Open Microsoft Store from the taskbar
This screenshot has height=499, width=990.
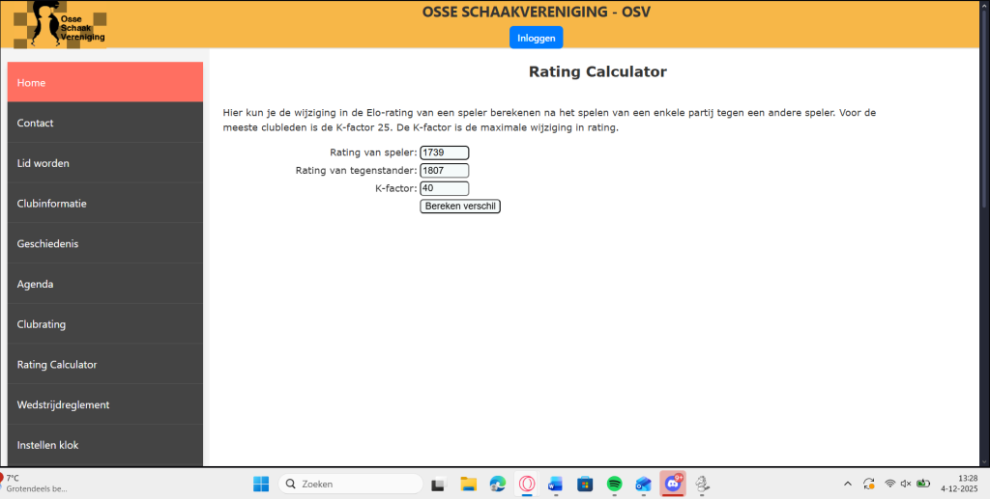585,484
